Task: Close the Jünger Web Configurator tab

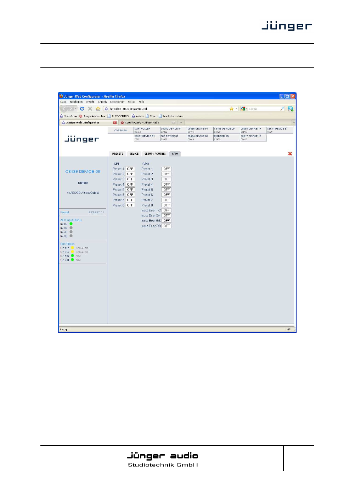Action: (x=115, y=123)
